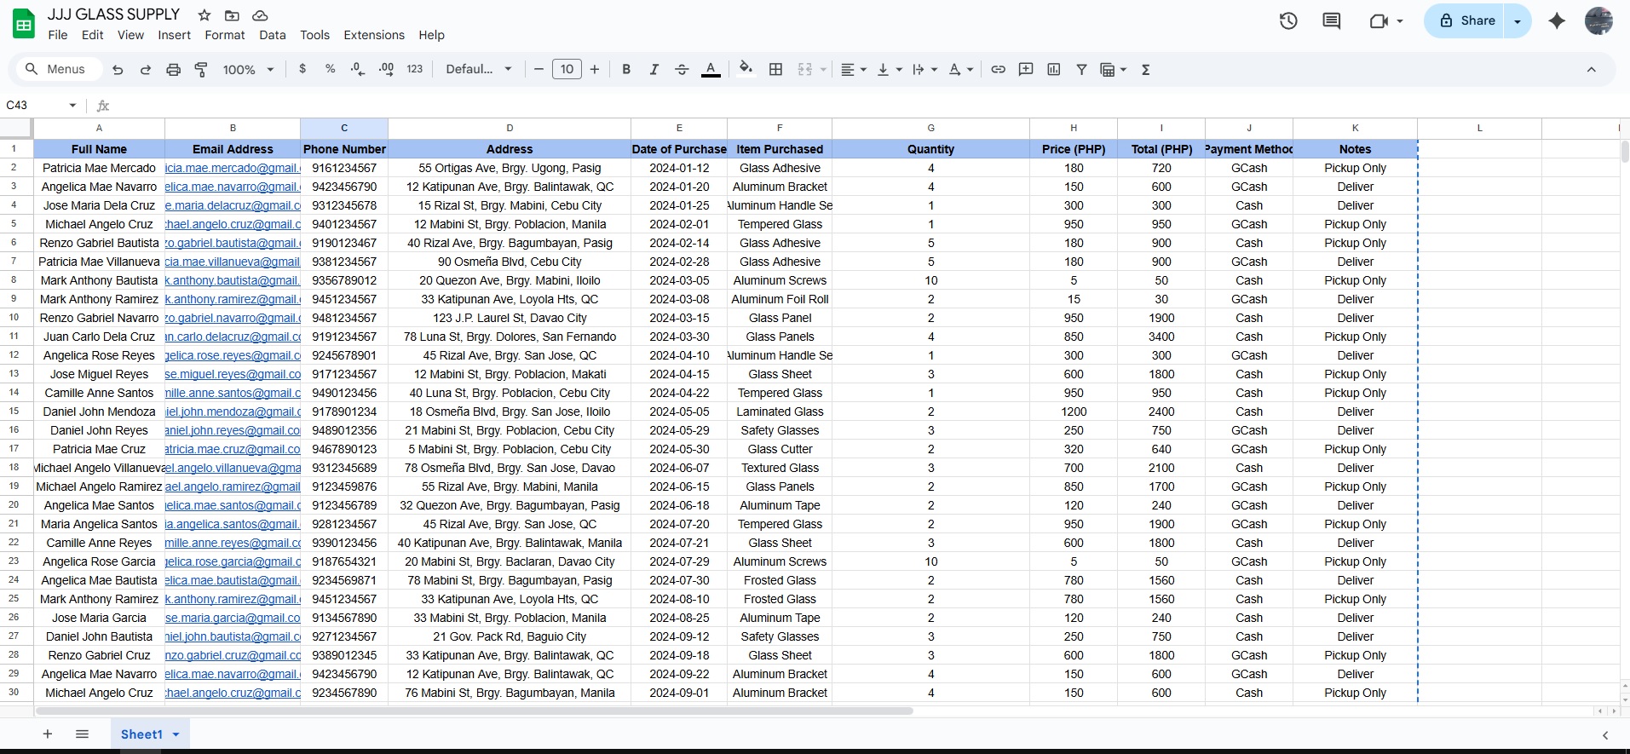Format cells as currency

(x=302, y=69)
